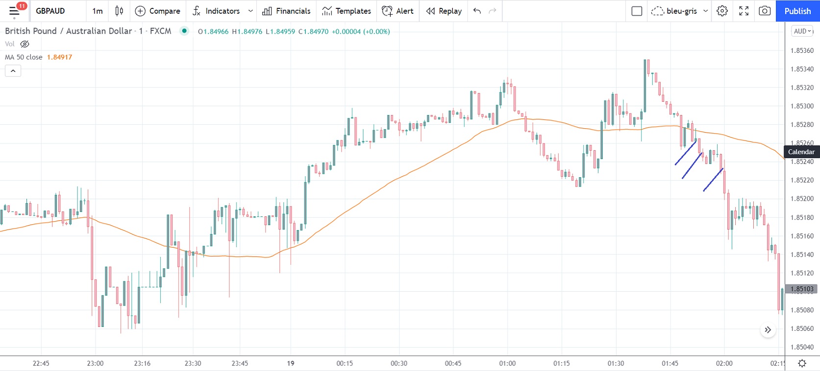This screenshot has height=371, width=820.
Task: Click the undo arrow icon
Action: tap(477, 11)
